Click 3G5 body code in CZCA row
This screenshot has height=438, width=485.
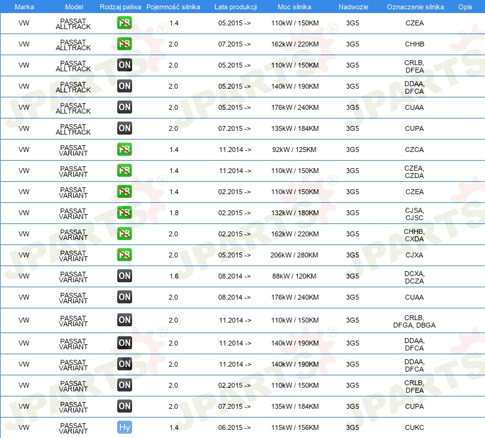(352, 150)
